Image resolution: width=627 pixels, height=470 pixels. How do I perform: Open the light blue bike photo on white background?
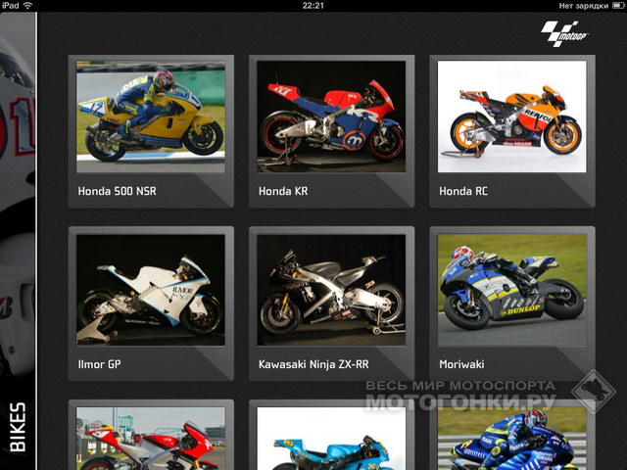pyautogui.click(x=331, y=439)
